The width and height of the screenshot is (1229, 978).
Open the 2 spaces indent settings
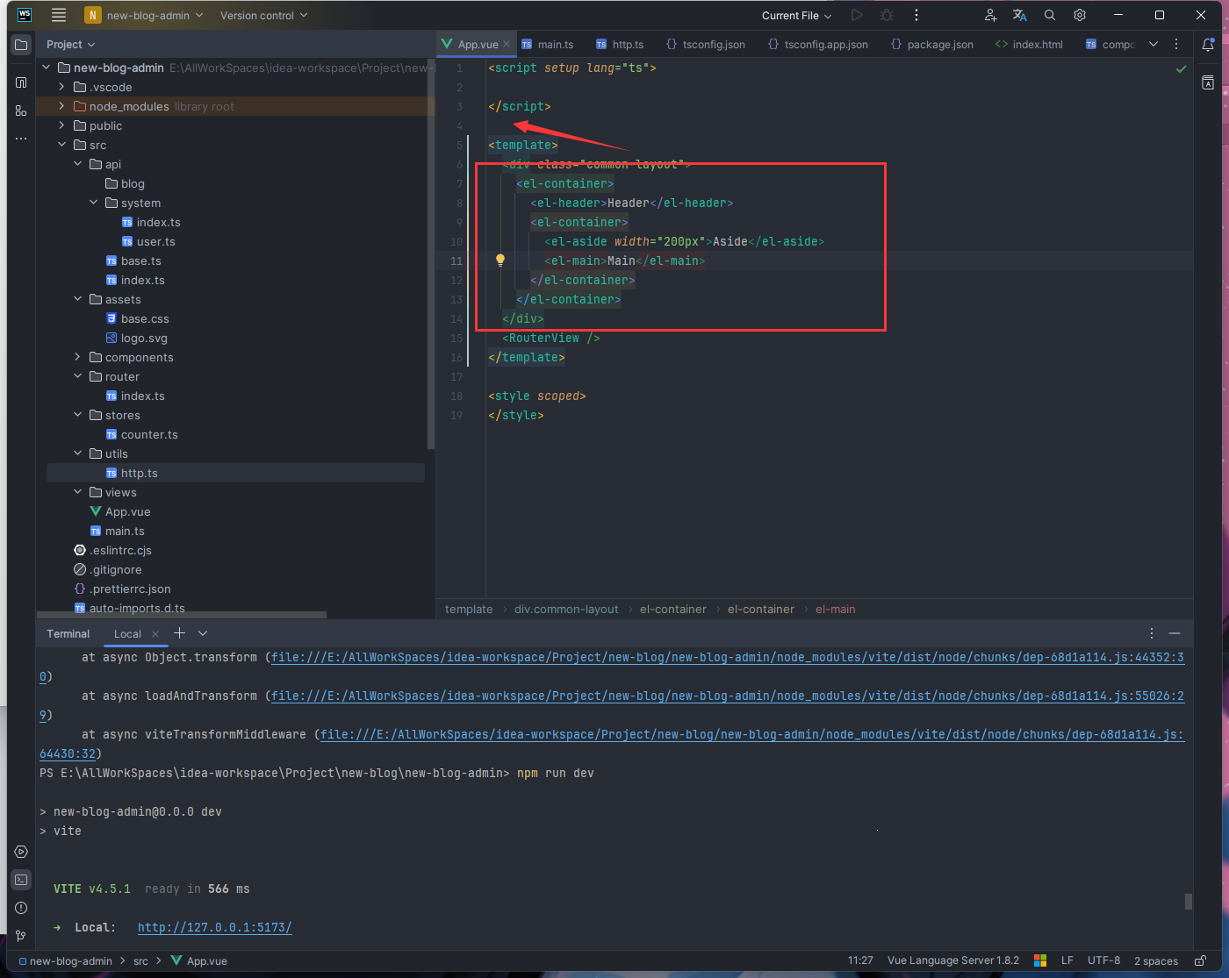point(1155,960)
